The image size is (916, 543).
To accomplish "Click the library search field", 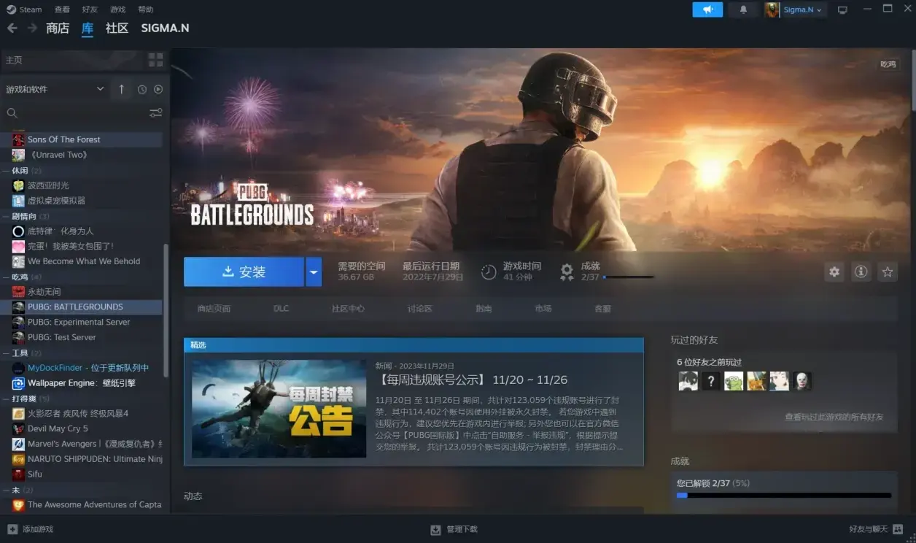I will point(73,113).
